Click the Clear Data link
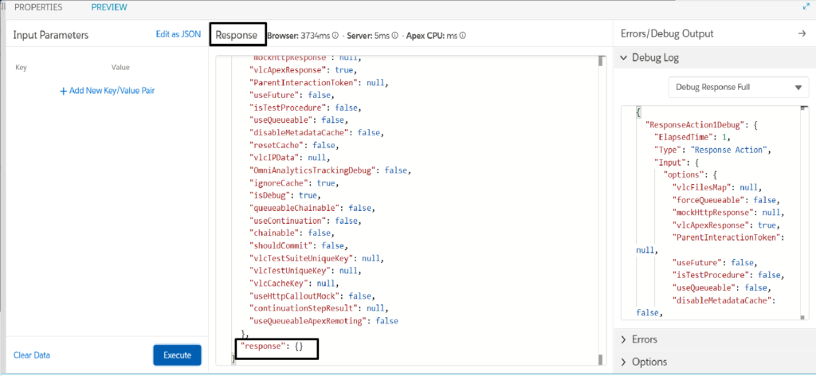Viewport: 816px width, 376px height. click(x=32, y=355)
